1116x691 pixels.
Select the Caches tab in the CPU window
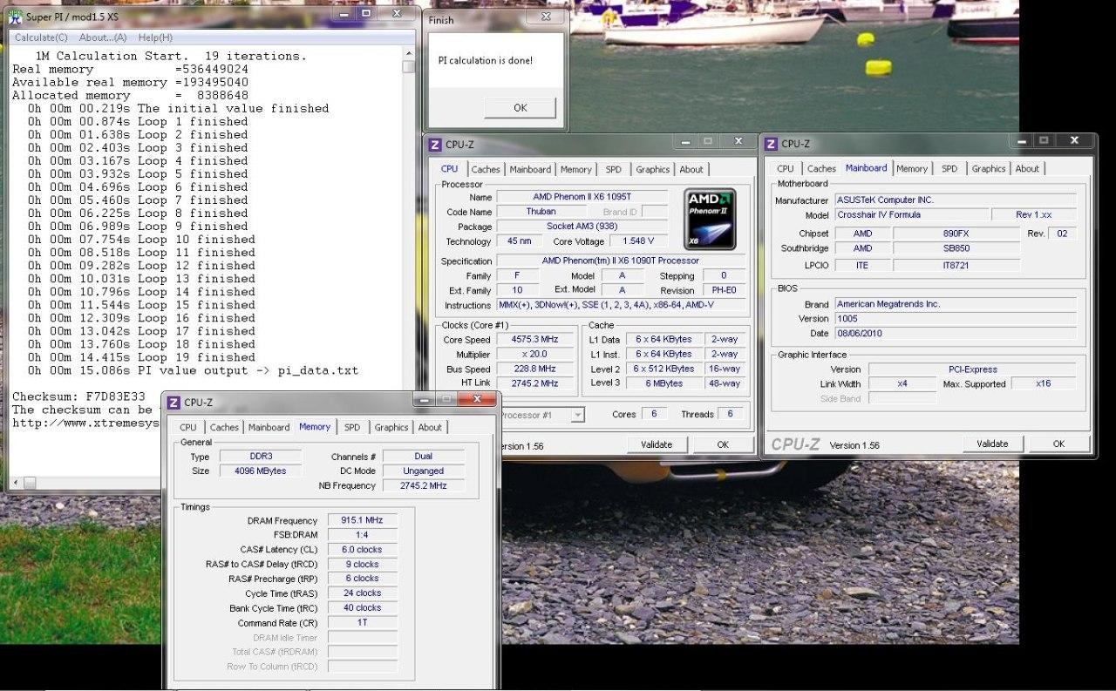[x=486, y=170]
